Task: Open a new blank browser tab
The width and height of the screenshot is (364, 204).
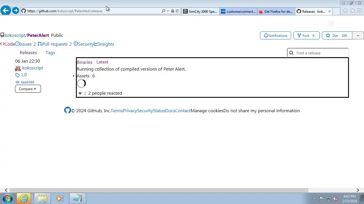Action: (x=336, y=11)
